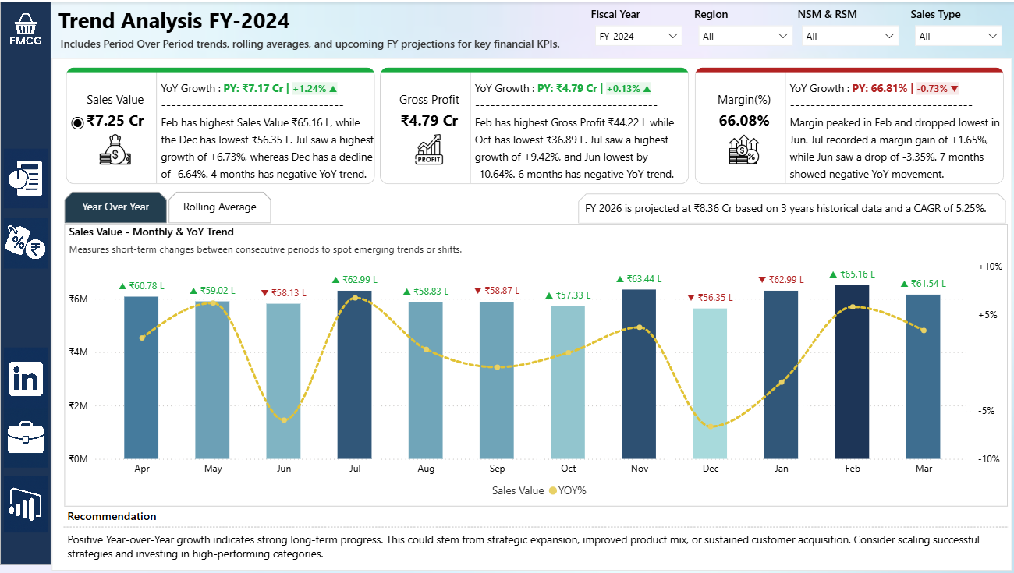The width and height of the screenshot is (1014, 573).
Task: Open the pie chart report page icon
Action: (x=26, y=179)
